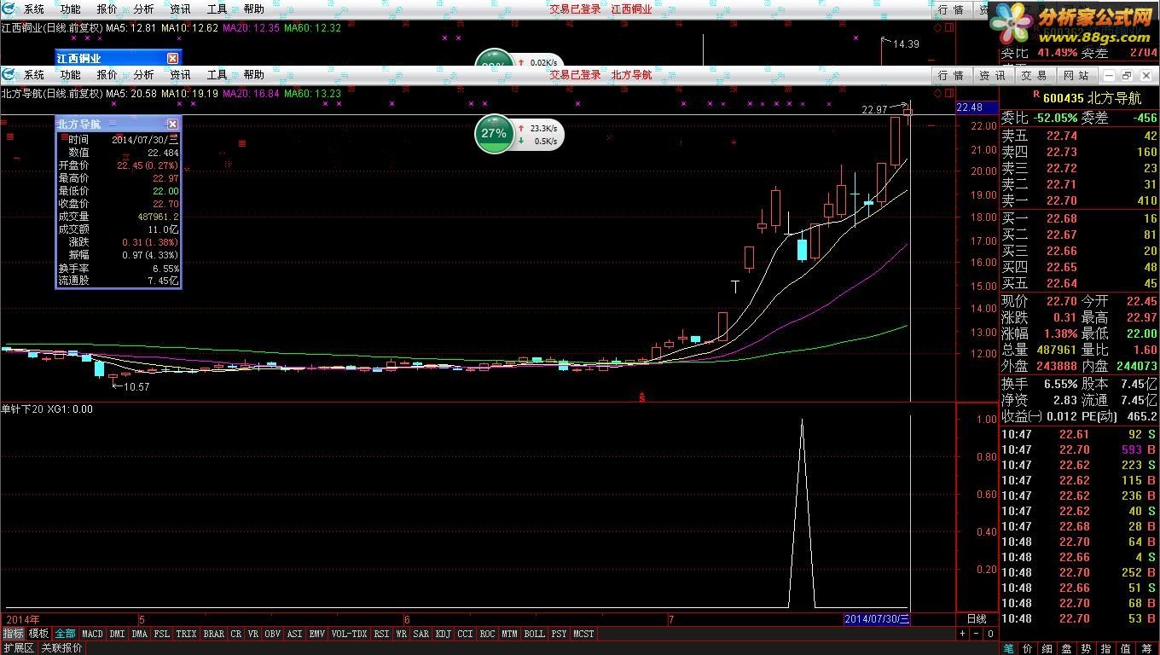Select the RSI indicator

(381, 634)
